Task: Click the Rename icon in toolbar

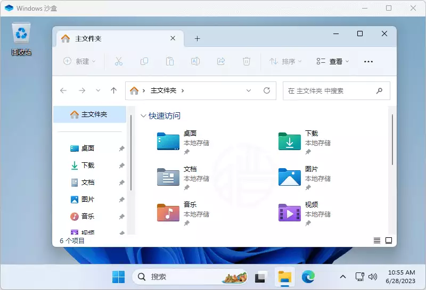Action: [195, 61]
